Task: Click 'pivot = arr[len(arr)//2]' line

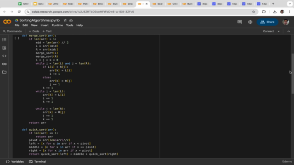Action: 50,140
